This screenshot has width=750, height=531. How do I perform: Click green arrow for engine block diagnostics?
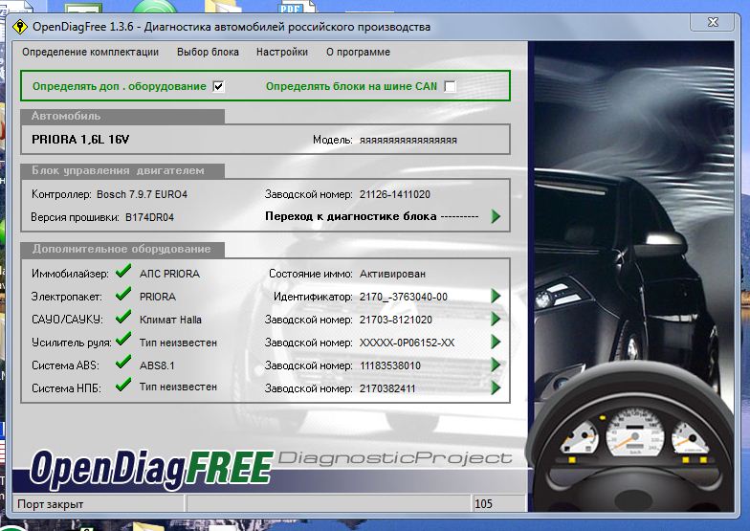point(496,216)
